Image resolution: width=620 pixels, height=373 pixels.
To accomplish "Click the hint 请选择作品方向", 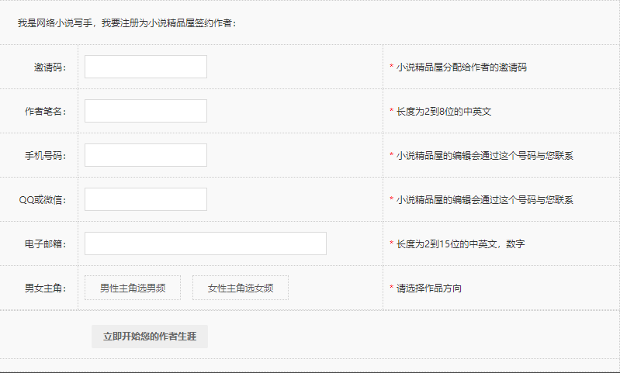I will click(x=428, y=288).
